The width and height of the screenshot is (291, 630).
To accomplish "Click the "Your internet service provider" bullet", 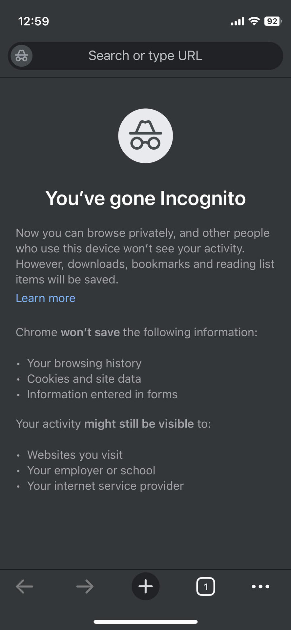I will (x=105, y=486).
